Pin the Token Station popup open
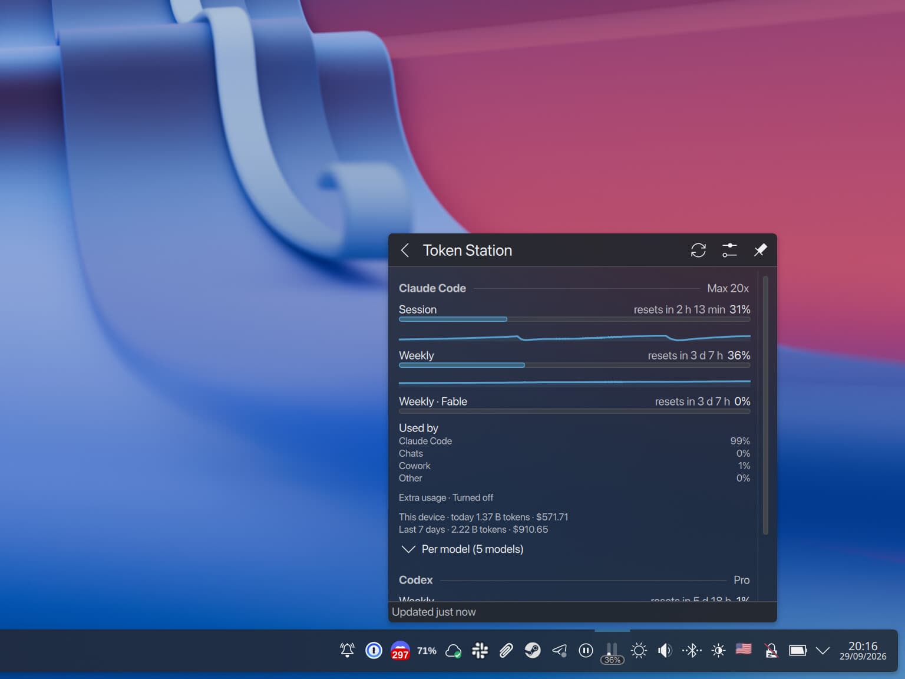The width and height of the screenshot is (905, 679). tap(760, 250)
